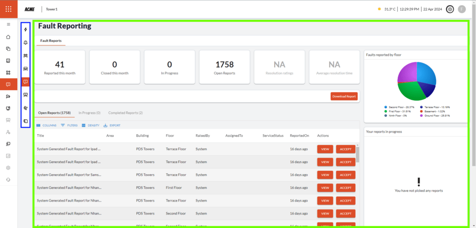Click the headset support icon in sidebar
This screenshot has width=476, height=228.
8,179
